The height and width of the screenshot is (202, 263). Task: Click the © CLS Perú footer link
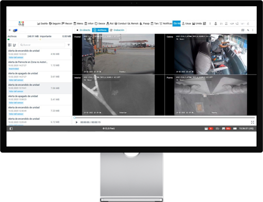tap(109, 129)
